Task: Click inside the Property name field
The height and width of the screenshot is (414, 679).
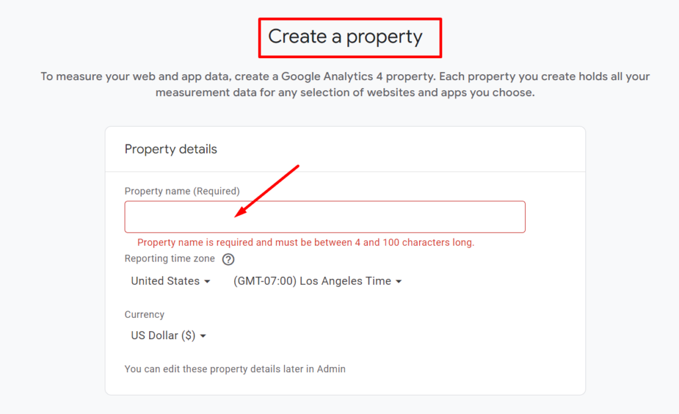Action: [325, 217]
